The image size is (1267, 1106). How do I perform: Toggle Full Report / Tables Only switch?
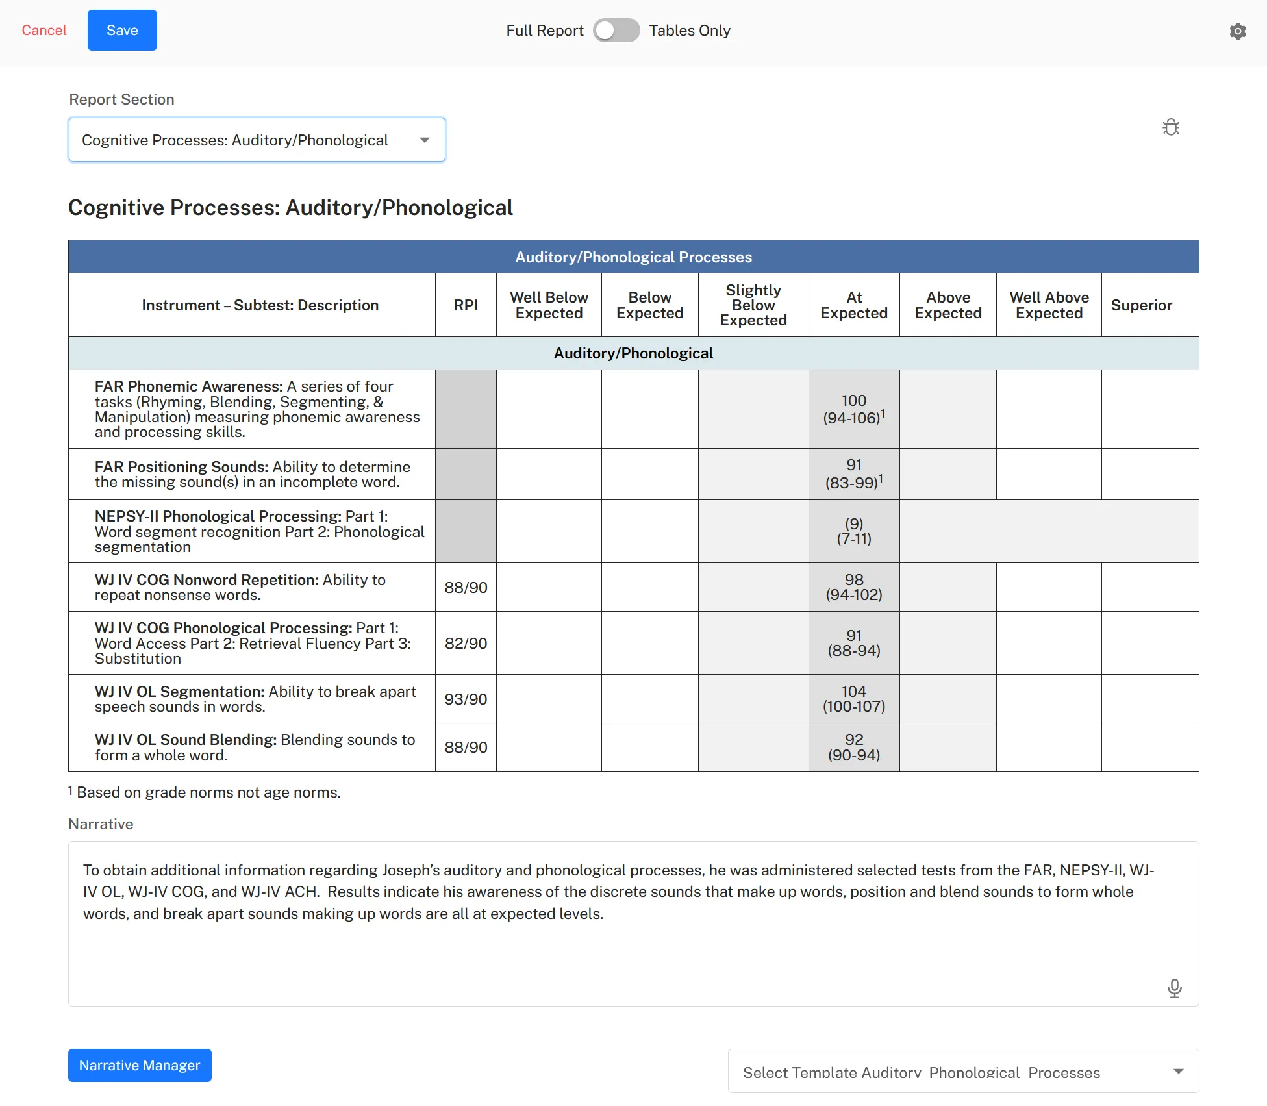[616, 31]
